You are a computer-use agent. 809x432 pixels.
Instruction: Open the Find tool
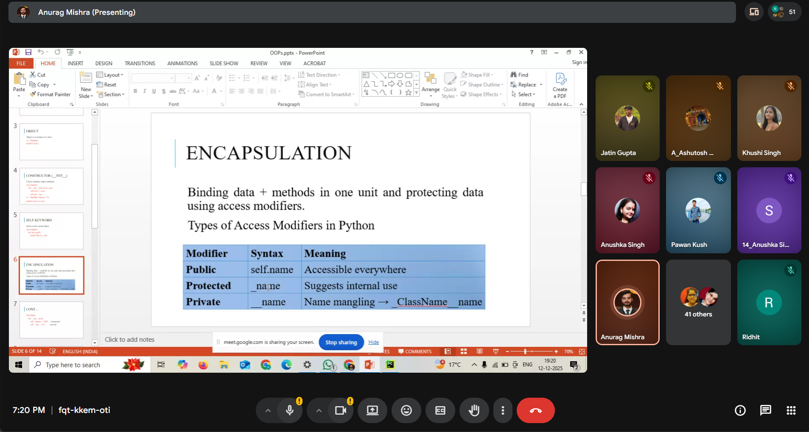click(521, 75)
